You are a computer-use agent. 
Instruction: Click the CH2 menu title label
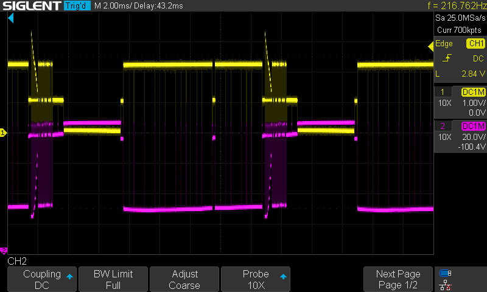17,261
